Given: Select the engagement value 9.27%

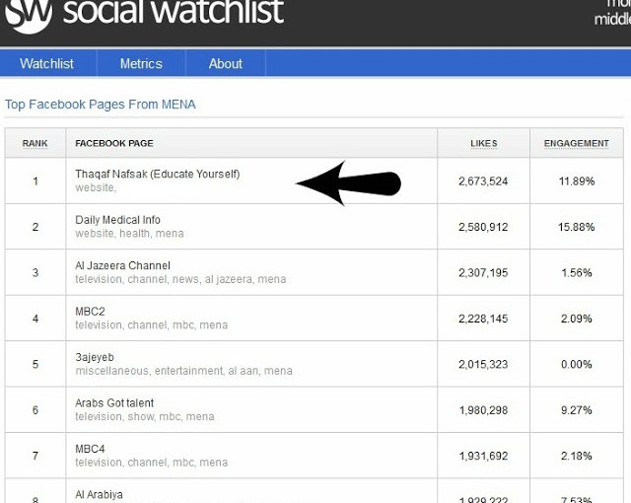Looking at the screenshot, I should (x=577, y=410).
